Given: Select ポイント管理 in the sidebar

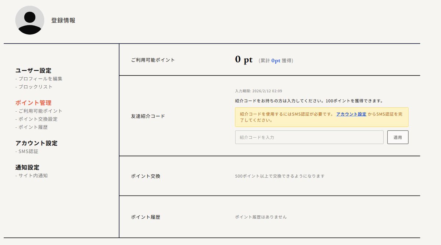Looking at the screenshot, I should (33, 103).
